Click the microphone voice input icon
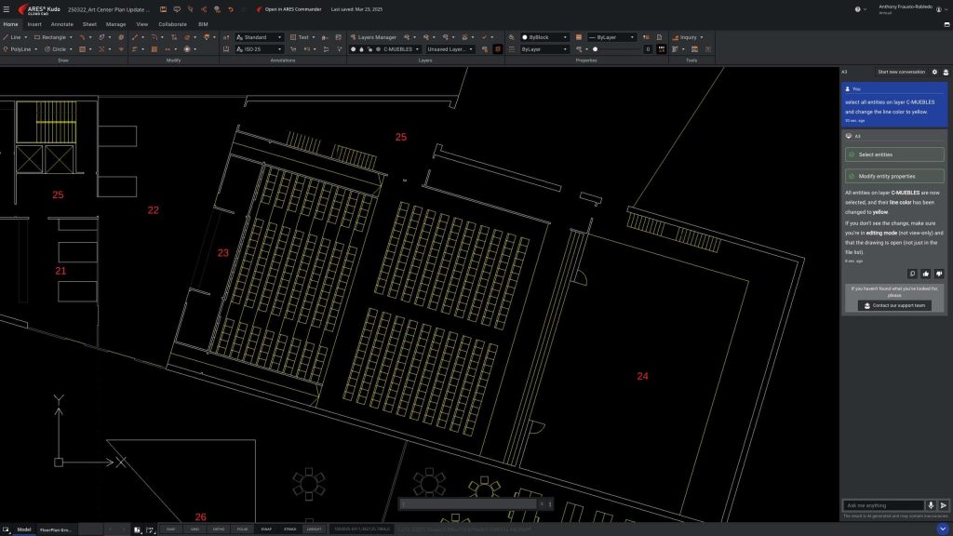This screenshot has height=536, width=953. 931,505
